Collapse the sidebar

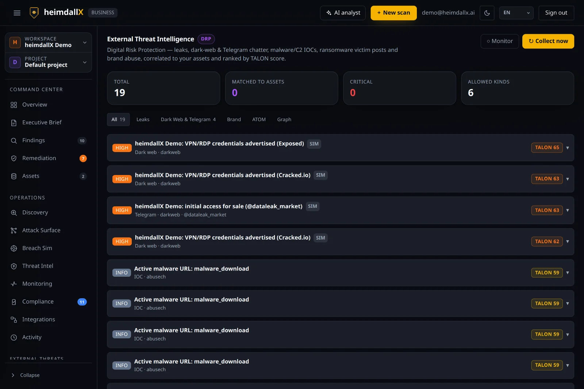pos(26,376)
